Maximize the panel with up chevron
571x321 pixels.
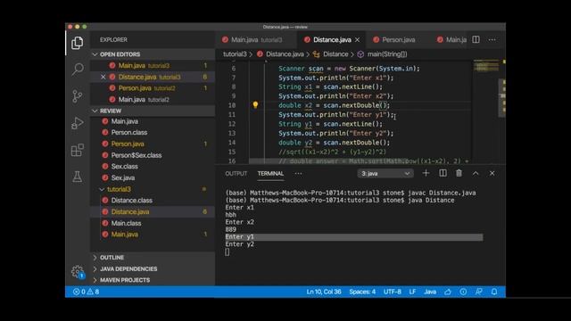476,173
